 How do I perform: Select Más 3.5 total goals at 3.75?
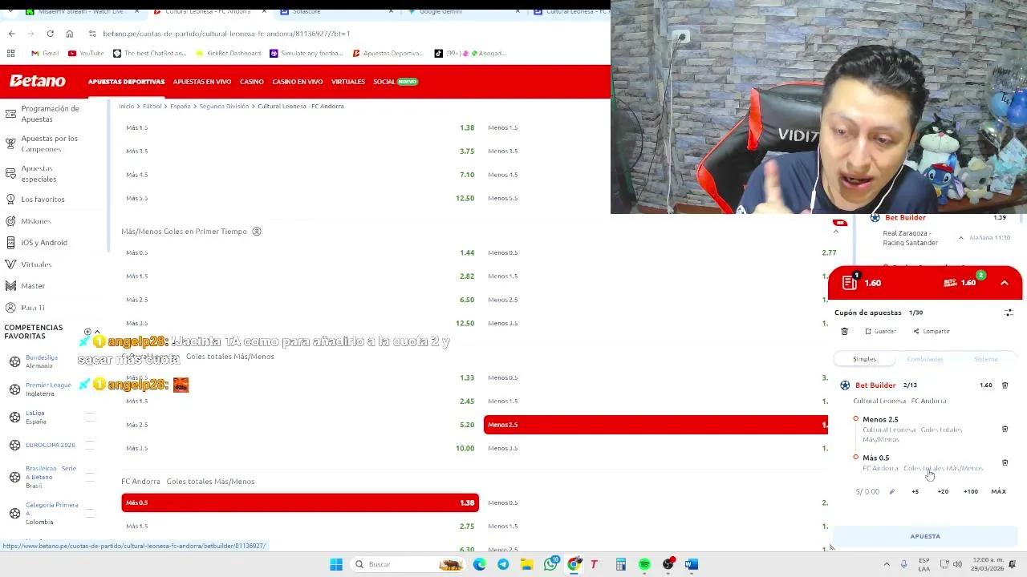point(300,151)
